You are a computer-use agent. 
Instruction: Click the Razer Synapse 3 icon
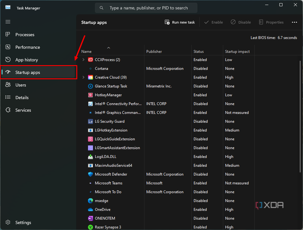click(91, 227)
